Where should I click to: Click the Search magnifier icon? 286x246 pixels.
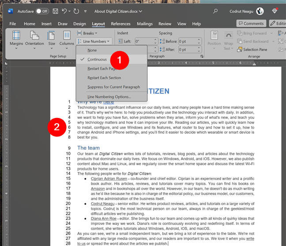click(215, 11)
